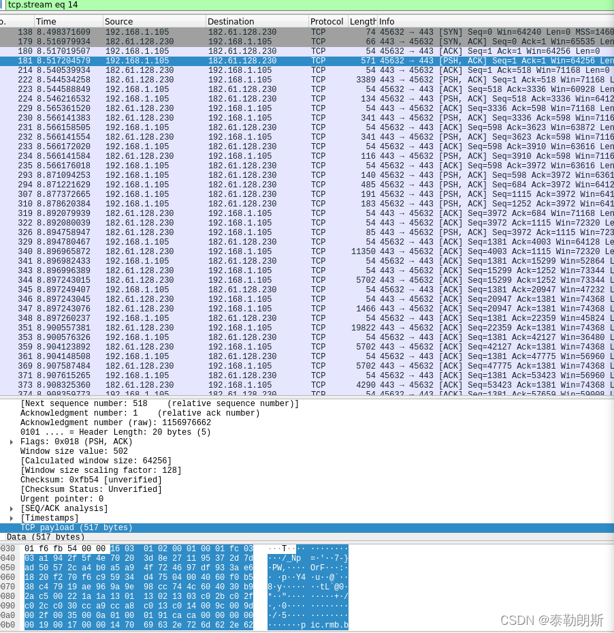
Task: Sort by the Length column header
Action: click(x=363, y=21)
